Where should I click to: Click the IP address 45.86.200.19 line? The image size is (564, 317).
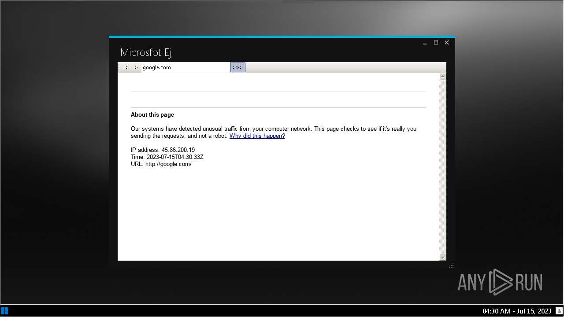pyautogui.click(x=163, y=150)
